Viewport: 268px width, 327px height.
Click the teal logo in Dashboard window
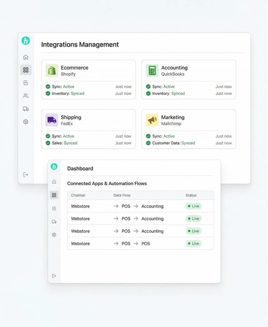54,166
